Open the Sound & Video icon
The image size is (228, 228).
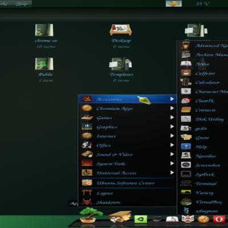click(x=87, y=154)
